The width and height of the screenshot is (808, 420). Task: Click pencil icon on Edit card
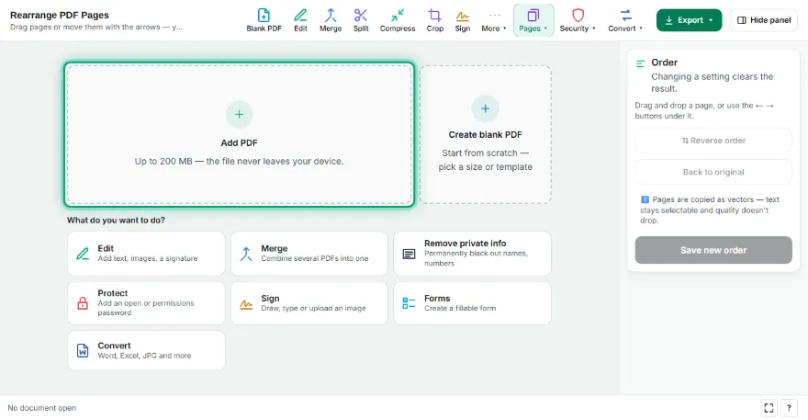[x=83, y=254]
